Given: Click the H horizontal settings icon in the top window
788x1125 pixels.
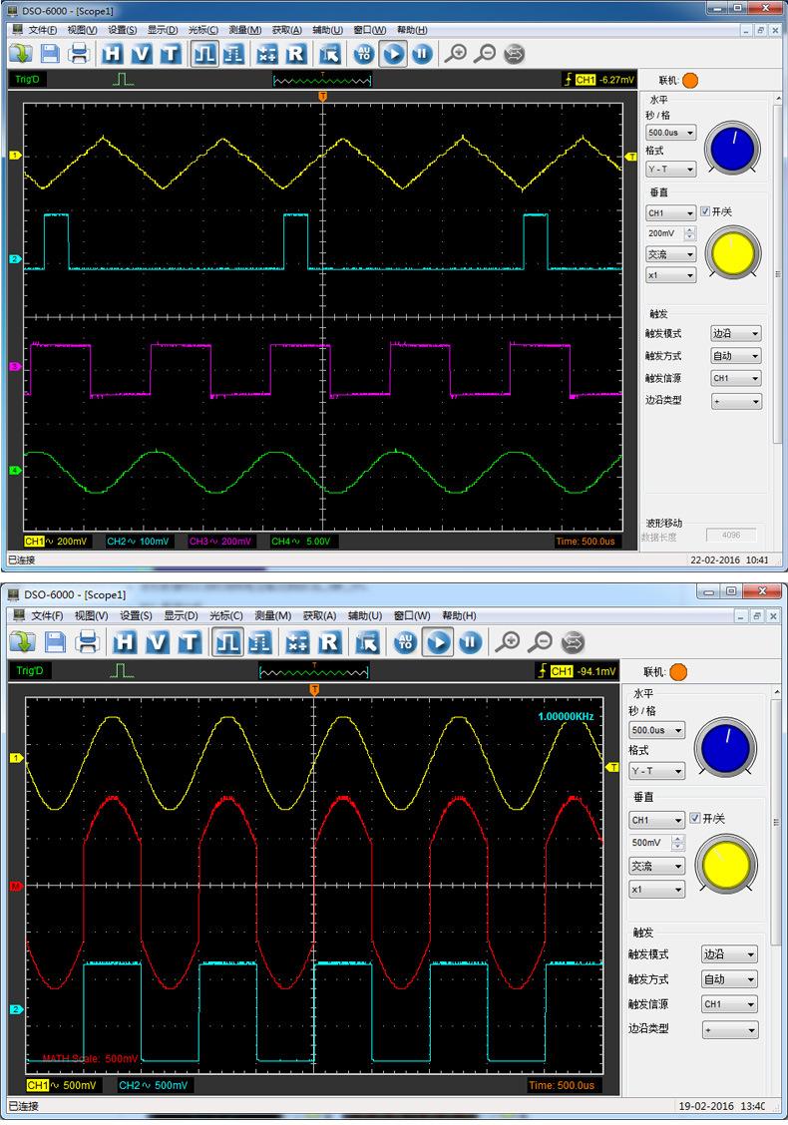Looking at the screenshot, I should 113,54.
